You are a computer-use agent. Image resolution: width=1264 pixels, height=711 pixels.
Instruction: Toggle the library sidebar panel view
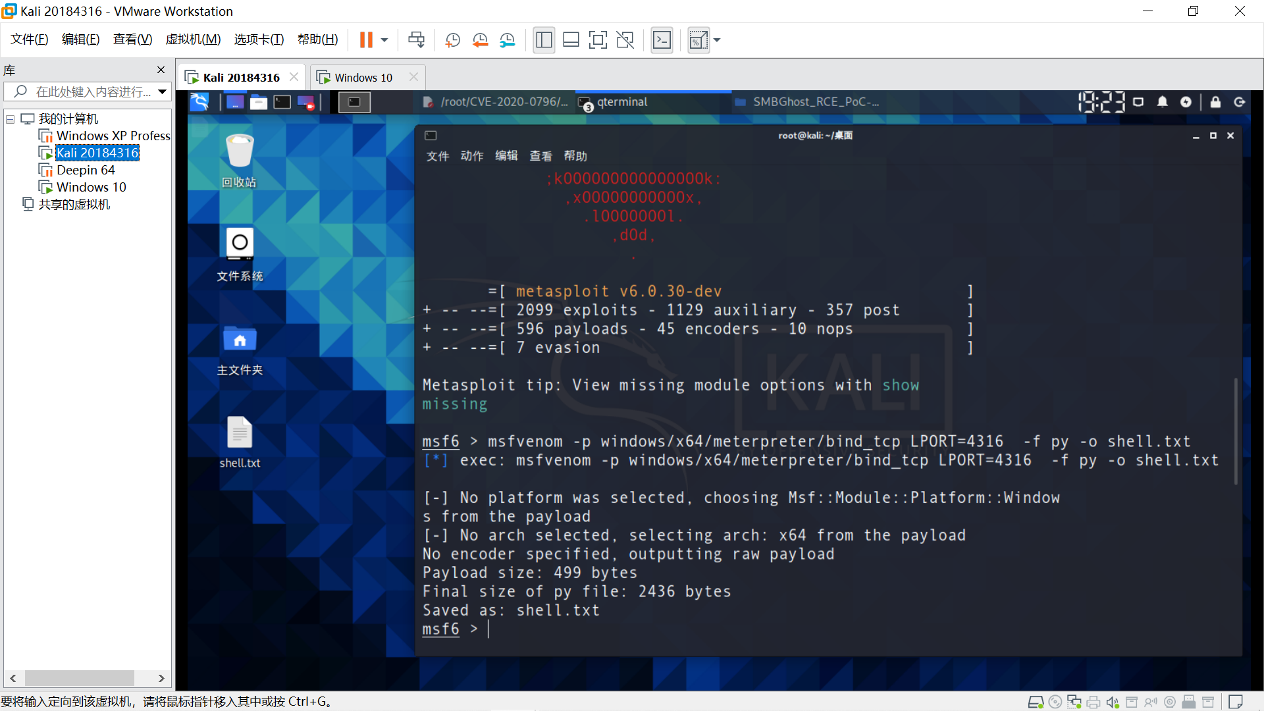click(x=544, y=40)
